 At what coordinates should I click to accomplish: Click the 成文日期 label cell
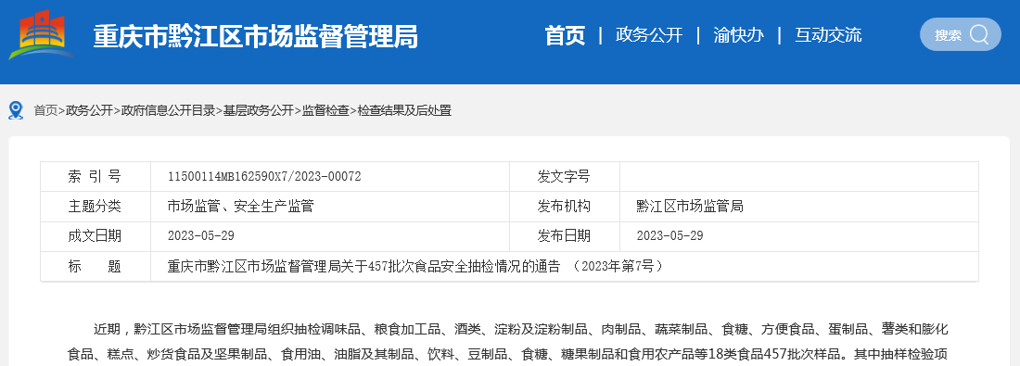pos(96,236)
